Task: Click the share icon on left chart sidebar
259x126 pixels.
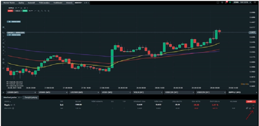Action: point(4,68)
